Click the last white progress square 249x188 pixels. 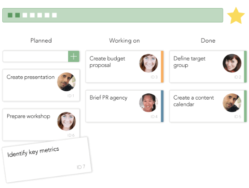tap(54, 15)
